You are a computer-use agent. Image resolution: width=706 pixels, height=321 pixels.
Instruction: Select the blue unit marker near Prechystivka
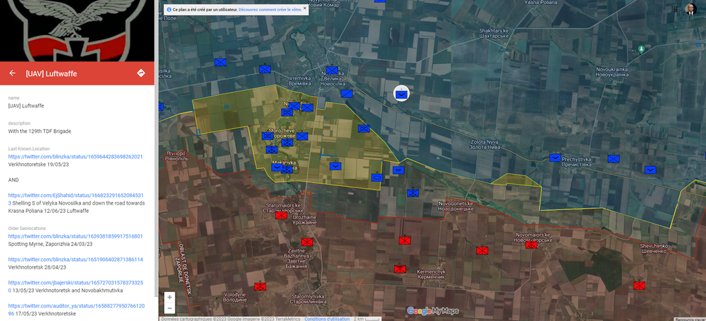click(x=555, y=158)
